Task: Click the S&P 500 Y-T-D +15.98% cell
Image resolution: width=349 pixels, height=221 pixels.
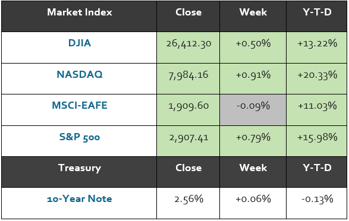Action: [x=316, y=141]
